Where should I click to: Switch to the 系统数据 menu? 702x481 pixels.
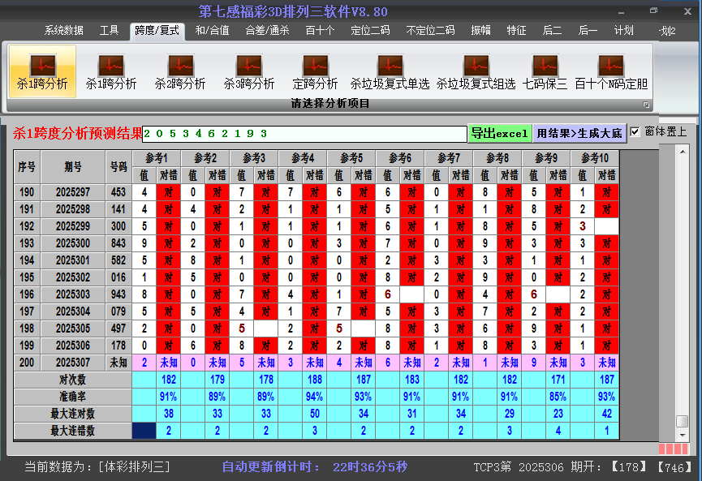pyautogui.click(x=62, y=31)
